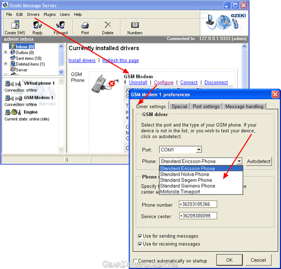Click Cancel in the preferences dialog
The width and height of the screenshot is (281, 269).
(258, 260)
